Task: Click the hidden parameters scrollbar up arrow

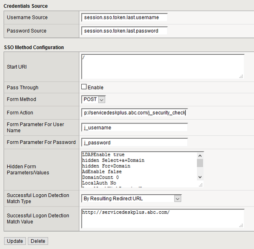Action: point(200,155)
